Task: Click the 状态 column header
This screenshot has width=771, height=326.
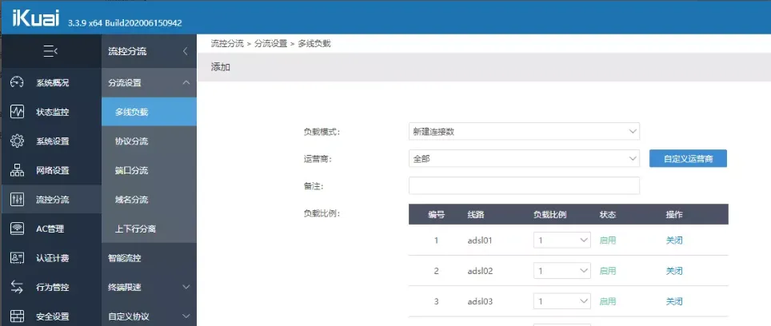Action: (x=608, y=215)
